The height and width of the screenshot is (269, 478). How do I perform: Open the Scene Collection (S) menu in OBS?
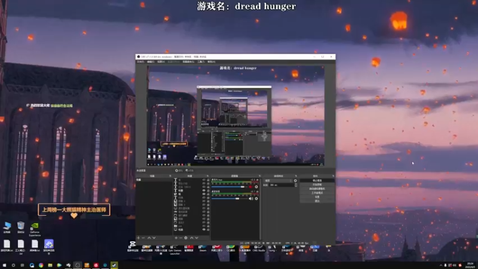(188, 62)
